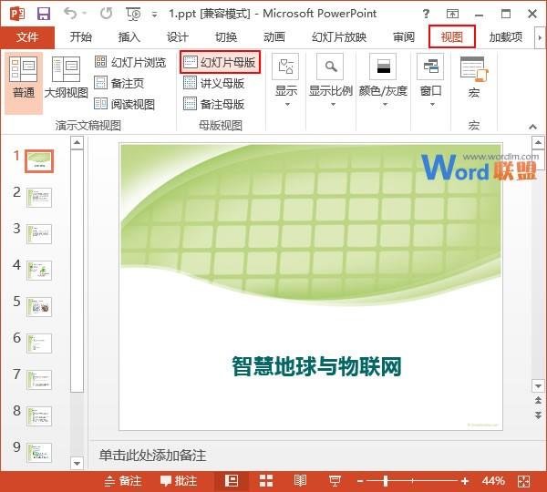Click Slide Master (幻灯片母版) button
This screenshot has width=547, height=492.
(220, 62)
